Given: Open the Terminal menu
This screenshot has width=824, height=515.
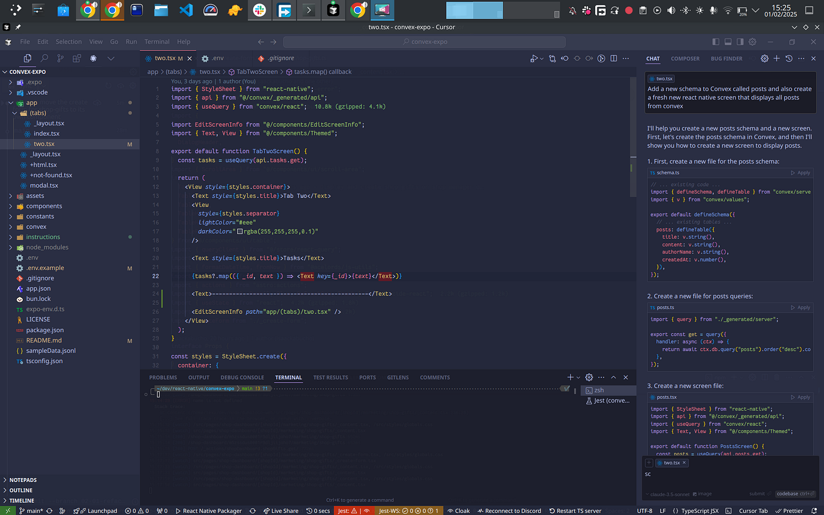Looking at the screenshot, I should [157, 42].
